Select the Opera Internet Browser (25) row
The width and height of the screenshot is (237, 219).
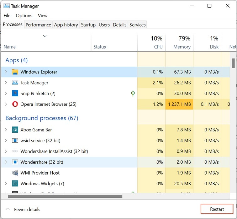tap(115, 104)
